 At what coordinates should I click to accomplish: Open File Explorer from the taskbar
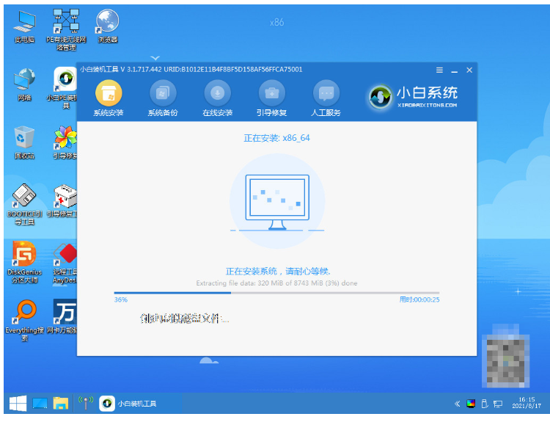coord(60,403)
